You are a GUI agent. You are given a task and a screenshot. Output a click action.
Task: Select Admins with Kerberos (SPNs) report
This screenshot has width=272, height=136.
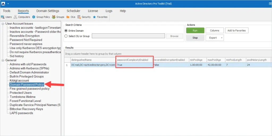pos(29,68)
